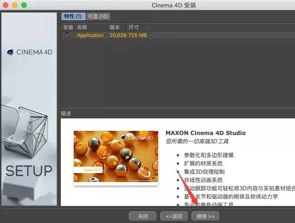Image resolution: width=295 pixels, height=223 pixels.
Task: Click the 关闭 close button
Action: pos(142,216)
